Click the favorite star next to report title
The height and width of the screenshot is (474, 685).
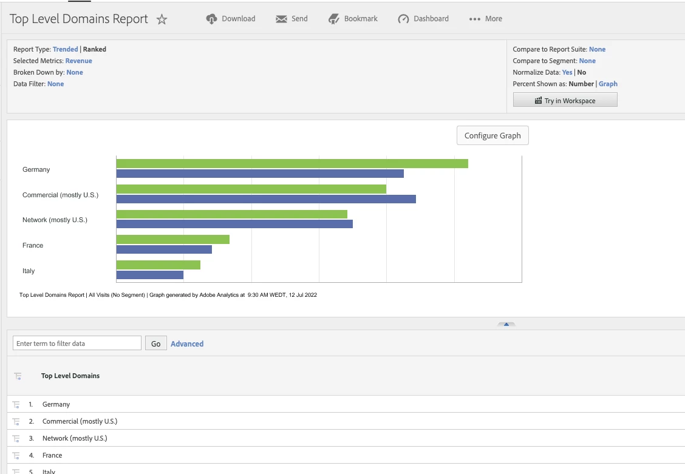click(x=162, y=19)
